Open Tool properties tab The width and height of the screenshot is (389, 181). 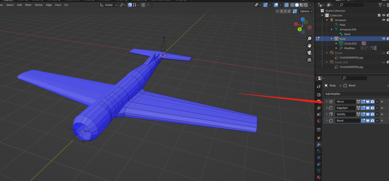319,86
